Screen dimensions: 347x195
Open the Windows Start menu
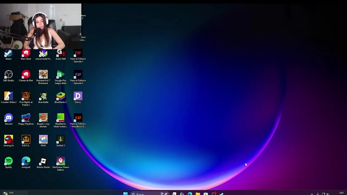126,194
